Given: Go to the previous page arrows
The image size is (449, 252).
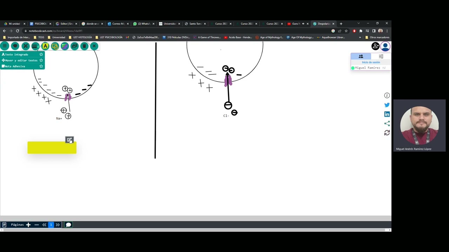Looking at the screenshot, I should pyautogui.click(x=44, y=225).
